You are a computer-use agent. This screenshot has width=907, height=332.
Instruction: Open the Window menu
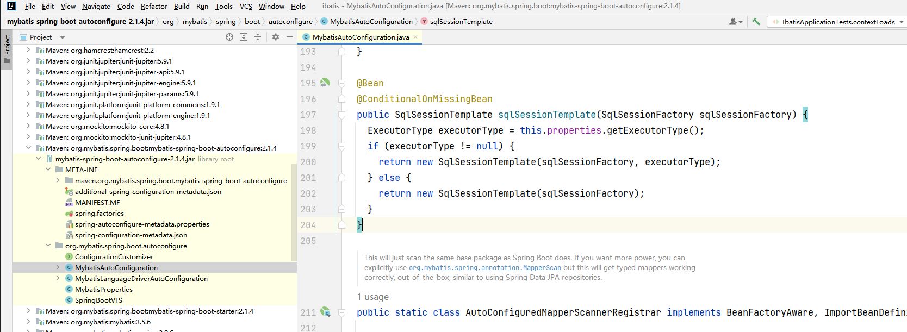pyautogui.click(x=271, y=6)
